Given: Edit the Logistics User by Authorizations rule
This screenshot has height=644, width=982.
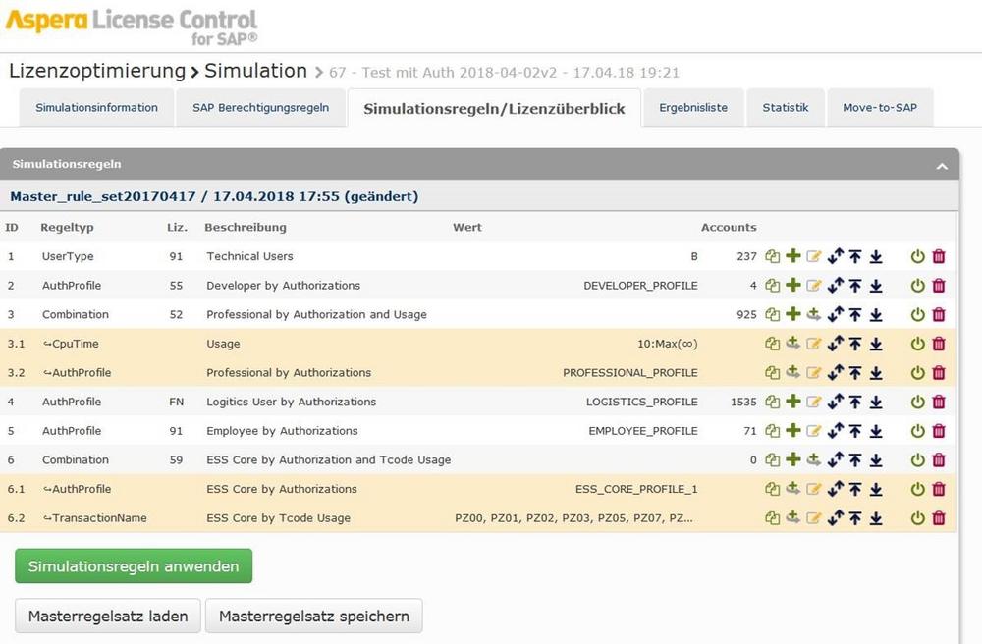Looking at the screenshot, I should point(813,402).
